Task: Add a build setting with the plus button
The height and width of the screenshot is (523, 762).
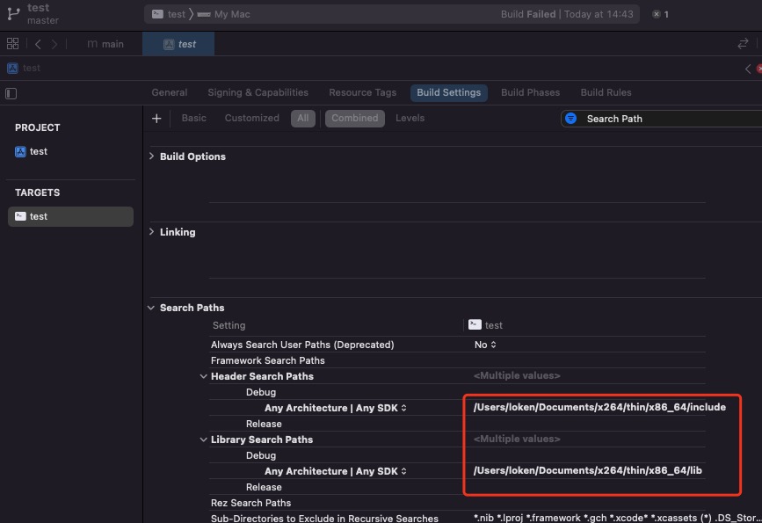Action: (156, 119)
